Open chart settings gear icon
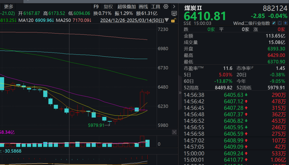289x165 pixels. [166, 7]
